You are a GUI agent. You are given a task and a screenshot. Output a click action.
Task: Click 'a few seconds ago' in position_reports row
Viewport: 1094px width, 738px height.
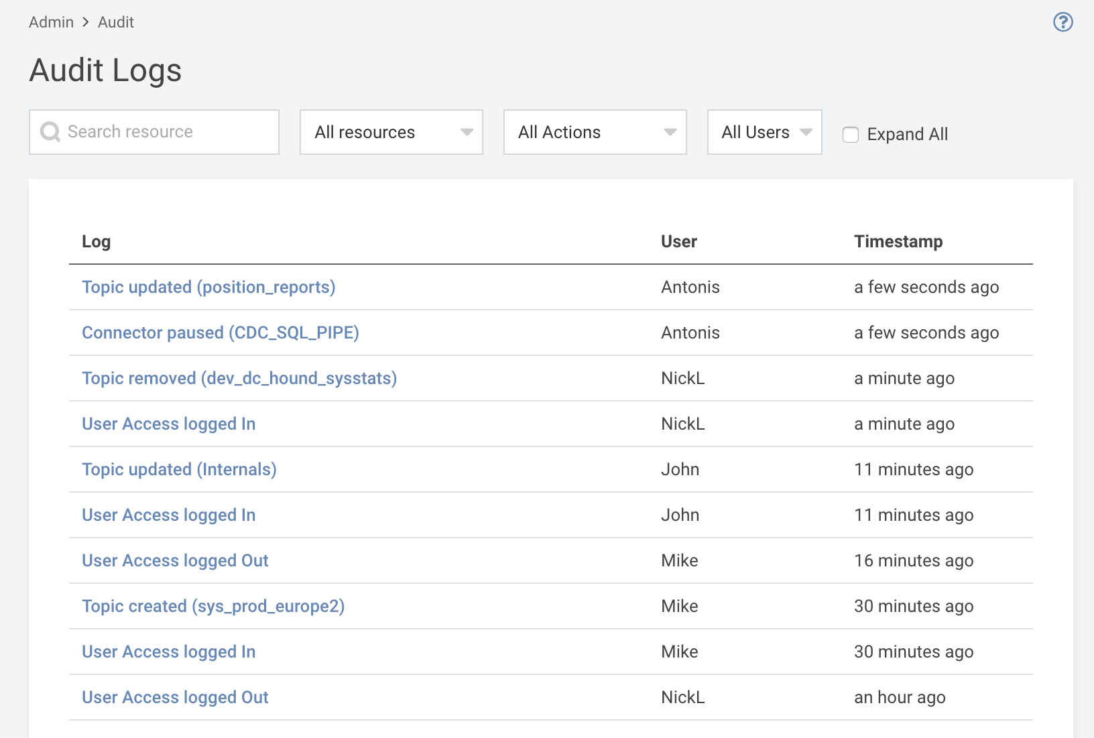point(926,287)
